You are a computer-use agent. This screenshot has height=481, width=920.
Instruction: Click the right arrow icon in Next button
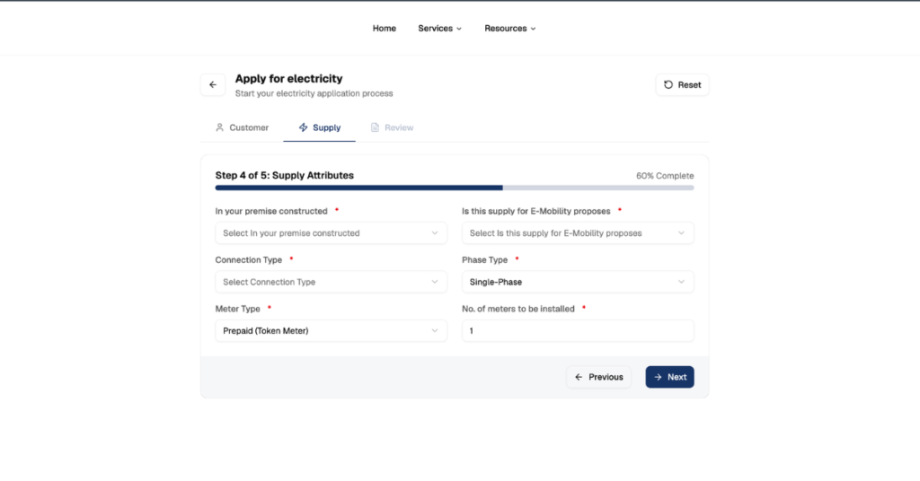click(658, 377)
